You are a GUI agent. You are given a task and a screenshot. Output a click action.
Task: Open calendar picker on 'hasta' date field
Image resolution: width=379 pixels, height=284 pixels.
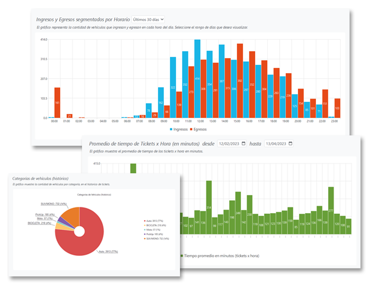pyautogui.click(x=290, y=143)
